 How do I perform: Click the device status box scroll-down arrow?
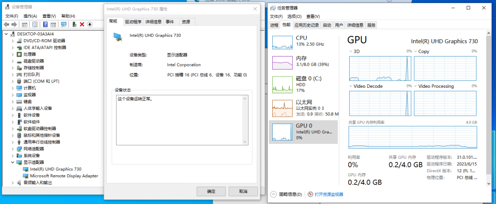(x=245, y=142)
